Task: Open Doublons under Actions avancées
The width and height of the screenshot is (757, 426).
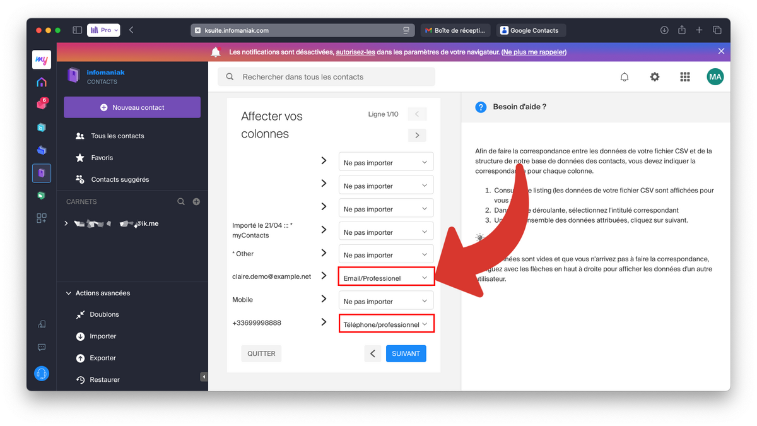Action: (x=104, y=314)
